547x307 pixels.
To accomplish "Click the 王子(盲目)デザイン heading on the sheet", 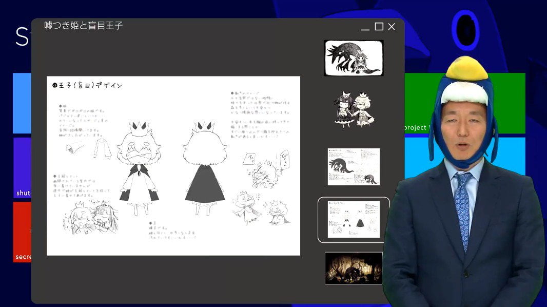I will pyautogui.click(x=87, y=85).
